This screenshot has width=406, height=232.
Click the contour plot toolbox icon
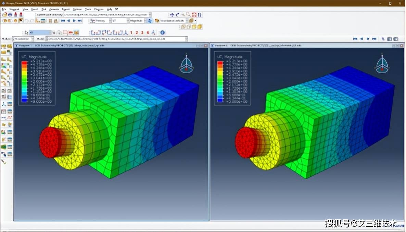[4, 66]
